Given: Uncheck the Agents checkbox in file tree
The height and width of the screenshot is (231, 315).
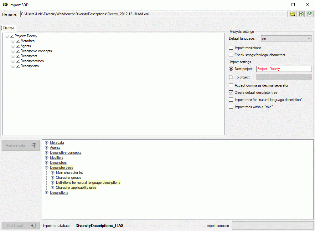Looking at the screenshot, I should point(18,46).
